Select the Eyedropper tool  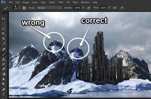click(x=4, y=44)
